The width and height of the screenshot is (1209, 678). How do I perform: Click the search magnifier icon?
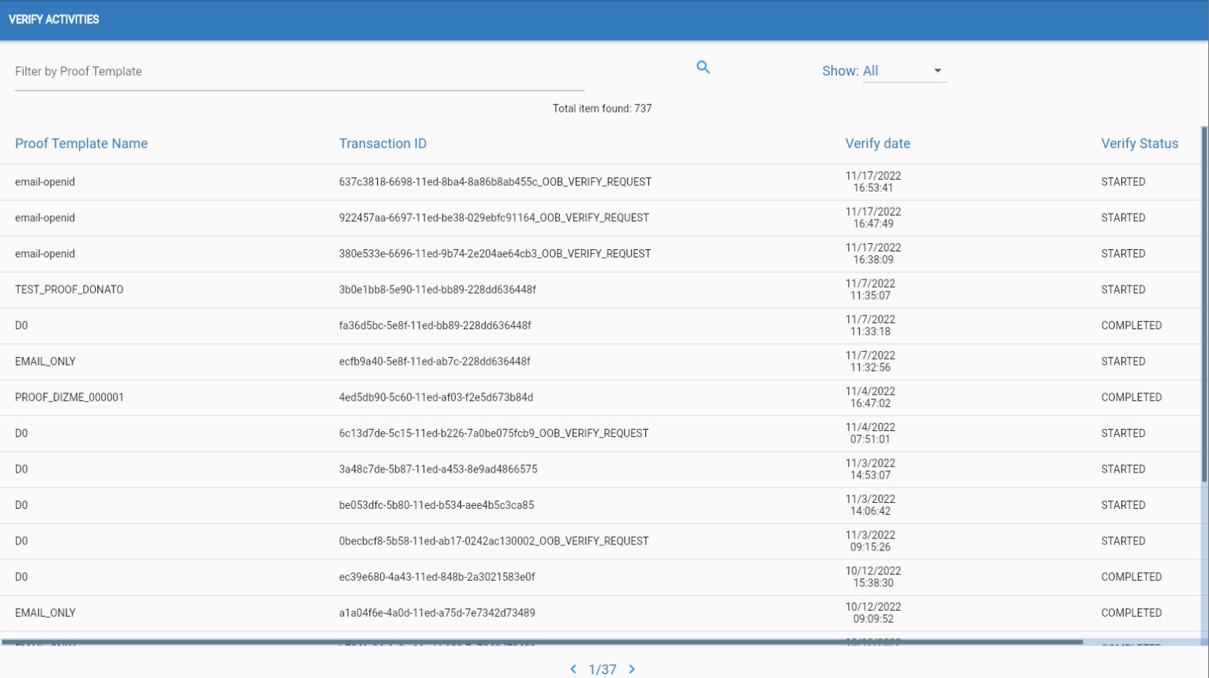tap(703, 67)
